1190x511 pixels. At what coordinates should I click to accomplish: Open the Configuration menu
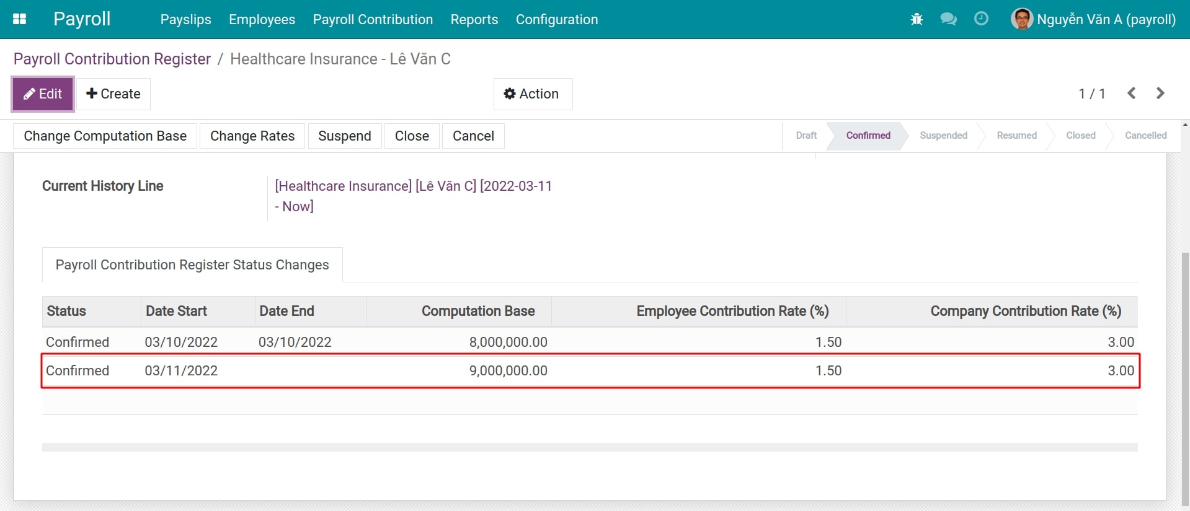(x=556, y=20)
